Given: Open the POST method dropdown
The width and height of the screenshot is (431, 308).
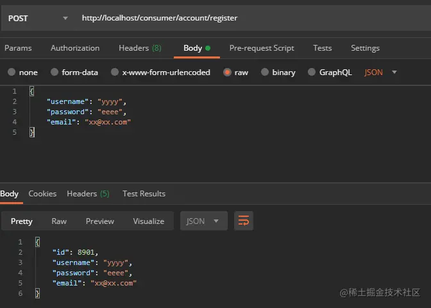Looking at the screenshot, I should [38, 18].
